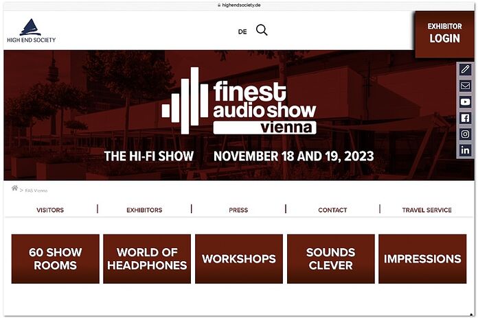Open the search magnifier icon

pyautogui.click(x=262, y=30)
